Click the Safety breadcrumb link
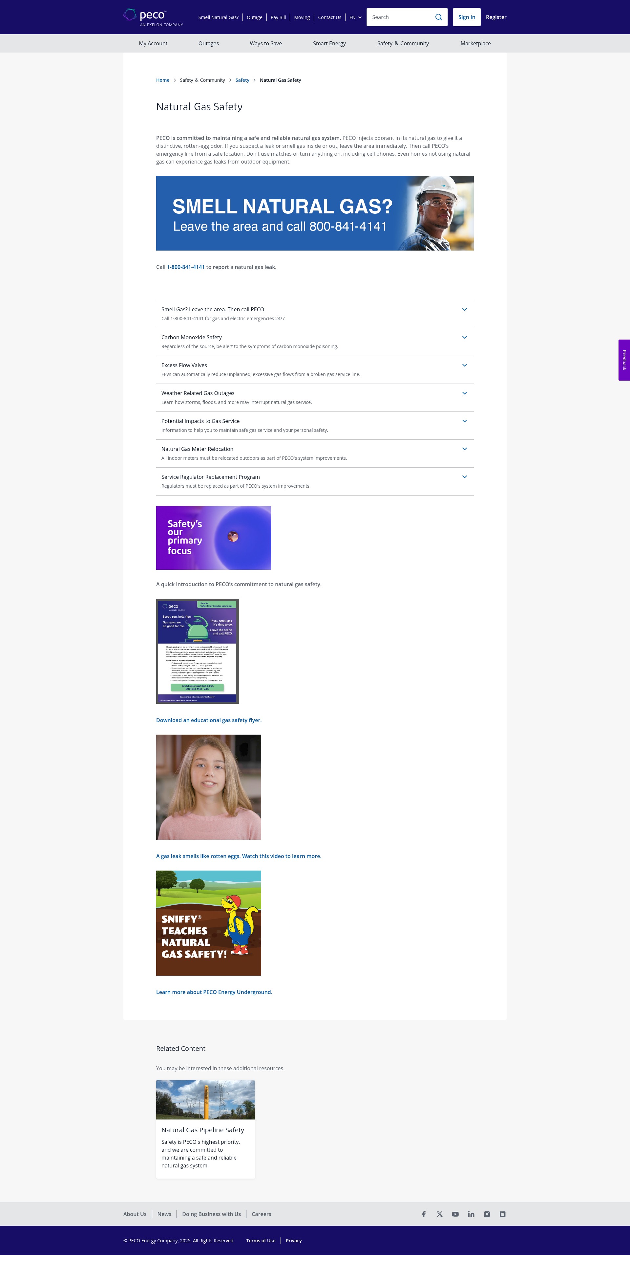 (x=242, y=80)
